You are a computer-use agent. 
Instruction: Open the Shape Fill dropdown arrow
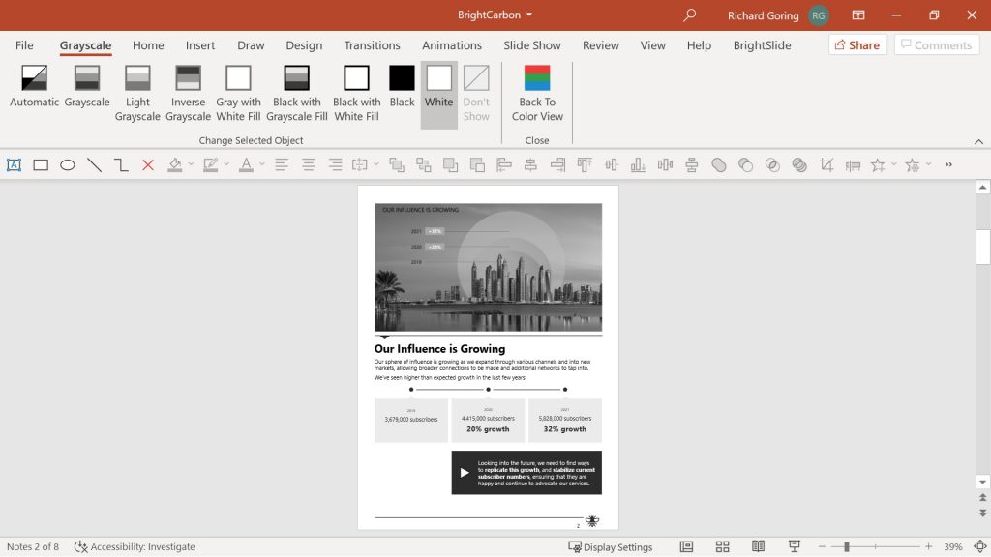tap(190, 164)
